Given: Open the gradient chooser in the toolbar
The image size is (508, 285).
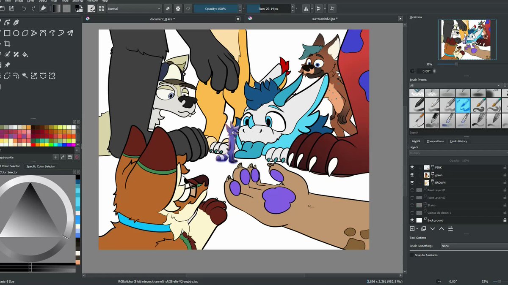Looking at the screenshot, I should pyautogui.click(x=57, y=8).
